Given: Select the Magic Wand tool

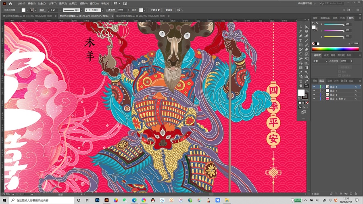Looking at the screenshot, I should [301, 31].
